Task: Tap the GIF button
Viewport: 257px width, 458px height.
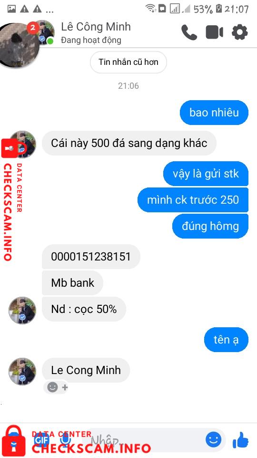Action: click(x=42, y=439)
